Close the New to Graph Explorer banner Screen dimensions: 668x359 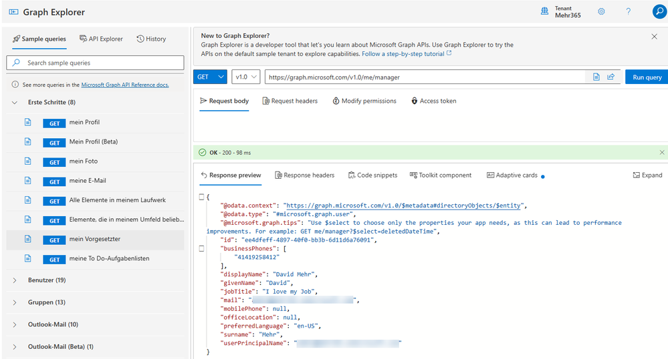click(x=655, y=37)
